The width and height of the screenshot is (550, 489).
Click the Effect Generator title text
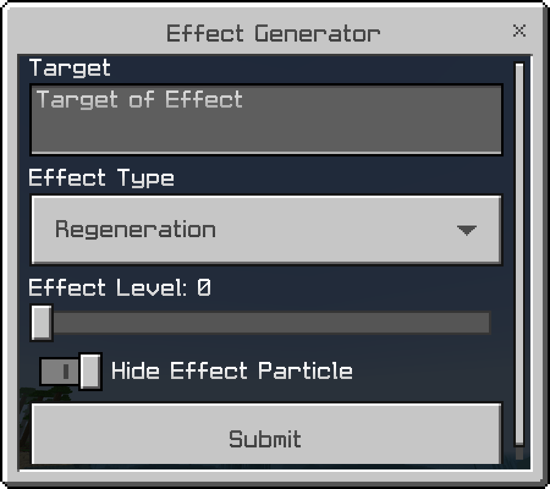click(273, 33)
